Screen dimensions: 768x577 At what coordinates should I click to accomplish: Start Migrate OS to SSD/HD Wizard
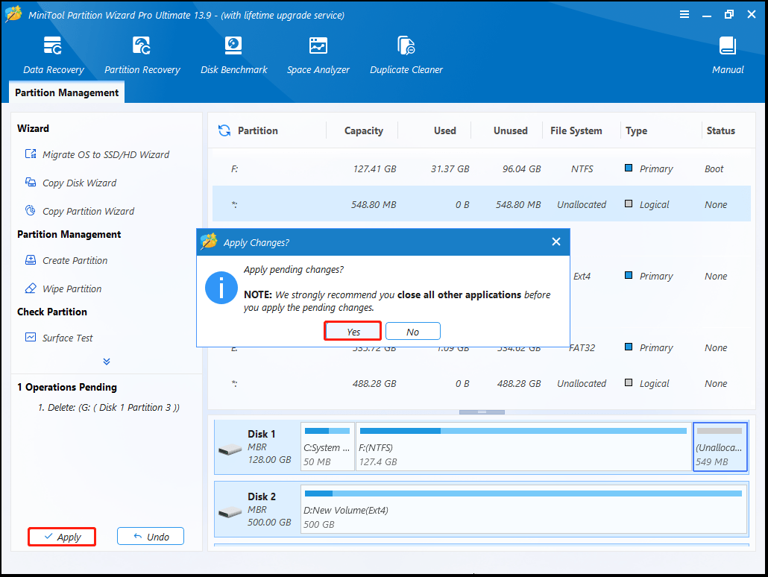pyautogui.click(x=97, y=154)
